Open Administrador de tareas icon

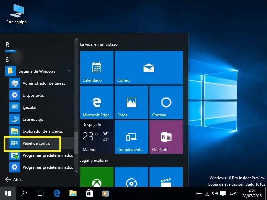(15, 83)
